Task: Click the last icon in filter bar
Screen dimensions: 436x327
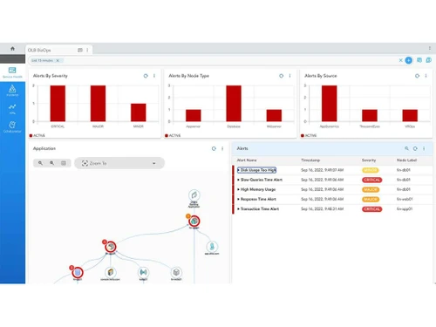Action: 428,60
